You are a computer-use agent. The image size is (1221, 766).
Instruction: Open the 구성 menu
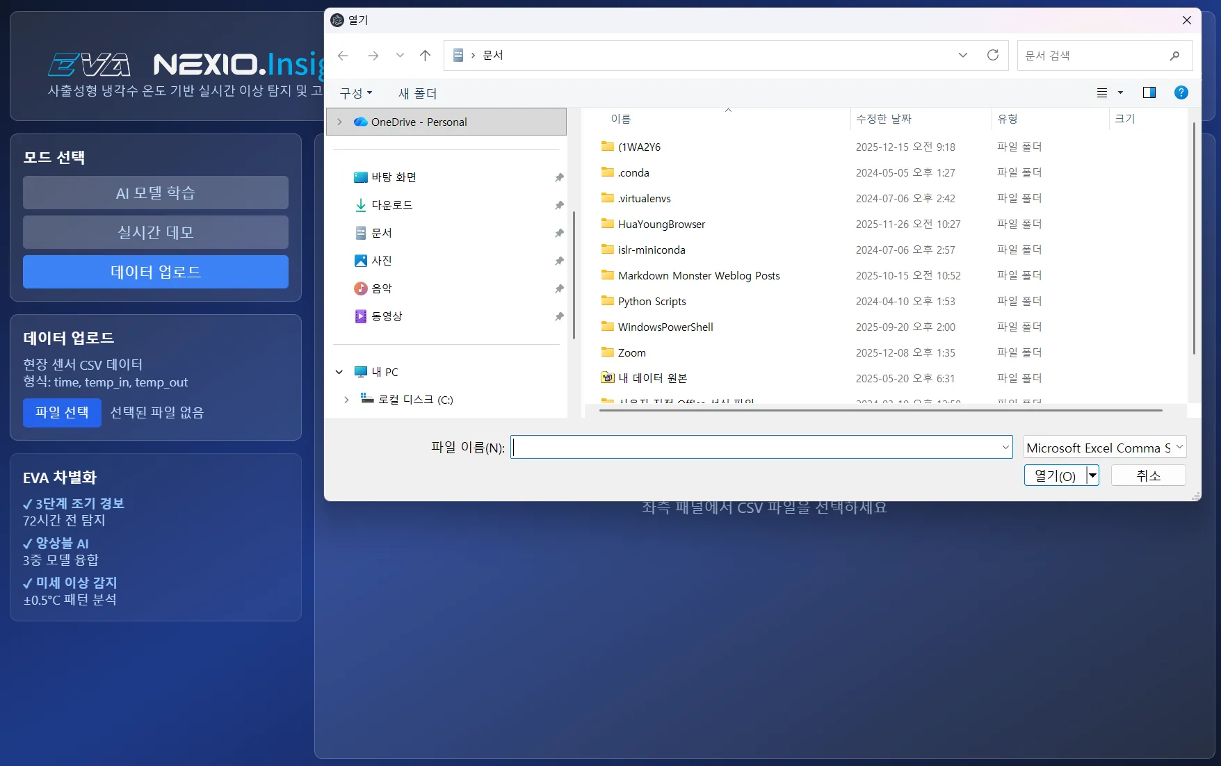[356, 93]
